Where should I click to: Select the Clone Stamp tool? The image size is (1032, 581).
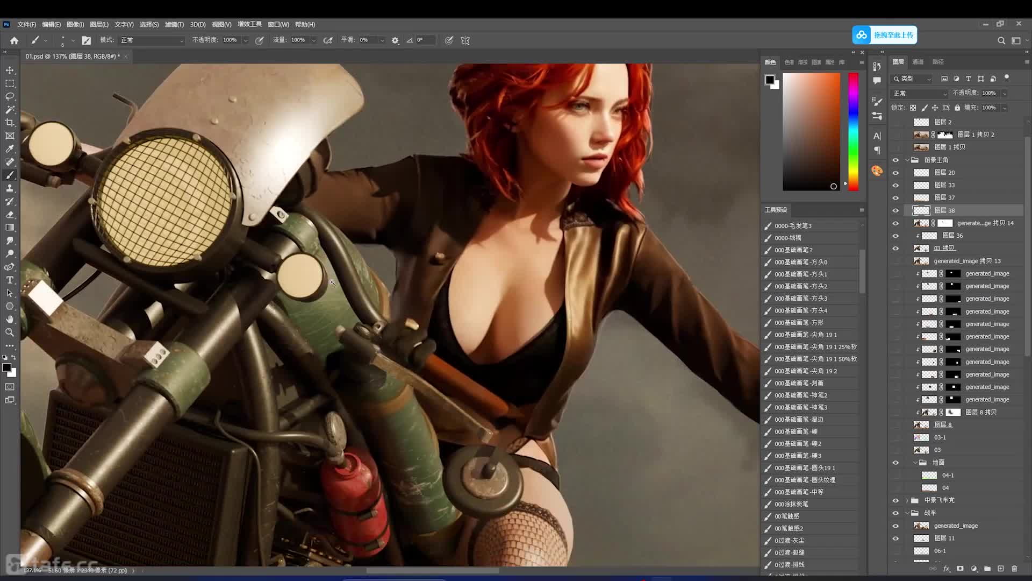point(10,188)
